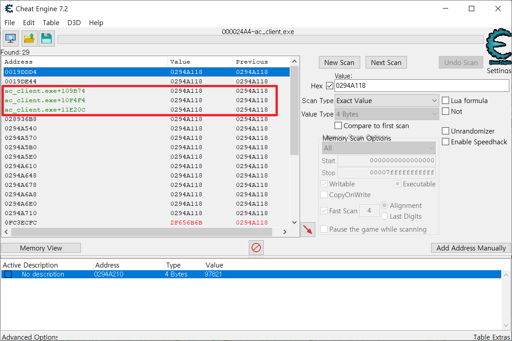Click the No description entry

43,274
